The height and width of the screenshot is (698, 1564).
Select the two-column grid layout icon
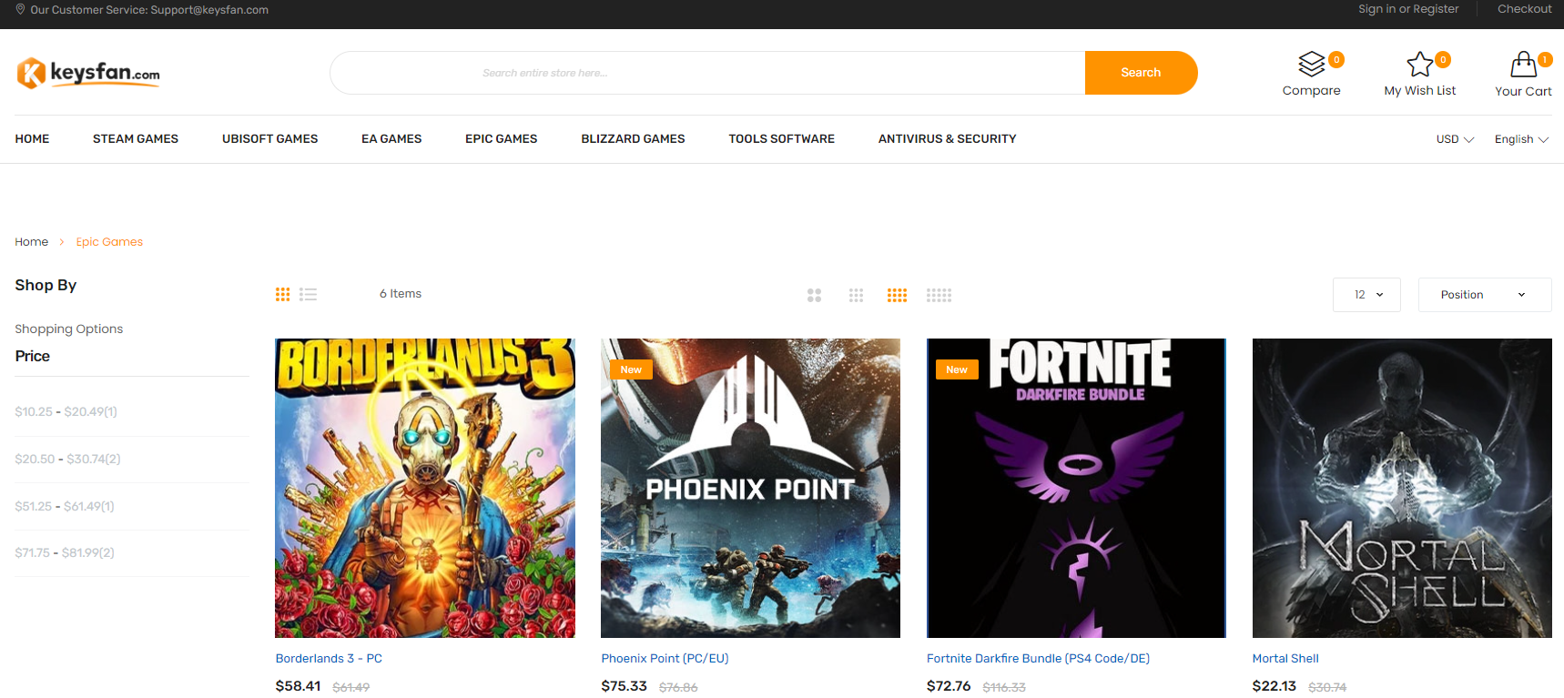point(814,295)
